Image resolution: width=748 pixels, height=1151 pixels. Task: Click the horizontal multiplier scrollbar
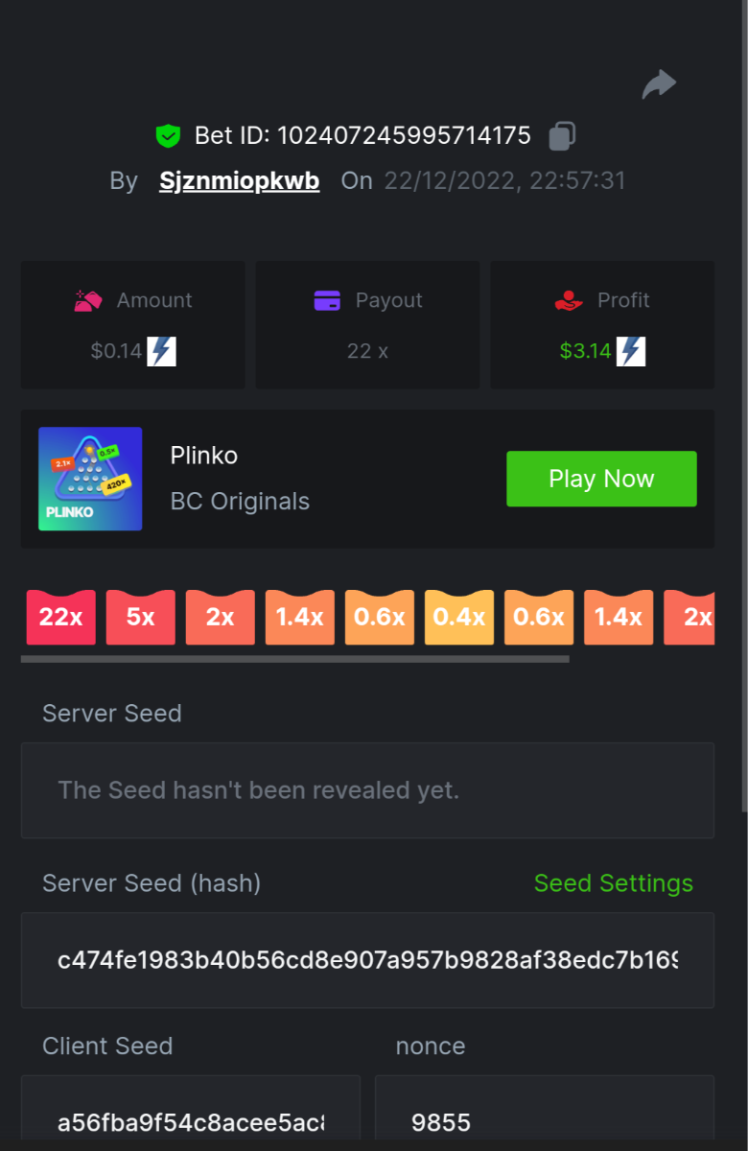click(x=294, y=659)
